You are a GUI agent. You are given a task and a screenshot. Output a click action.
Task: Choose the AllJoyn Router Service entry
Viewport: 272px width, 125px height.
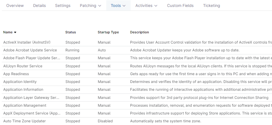(x=23, y=66)
